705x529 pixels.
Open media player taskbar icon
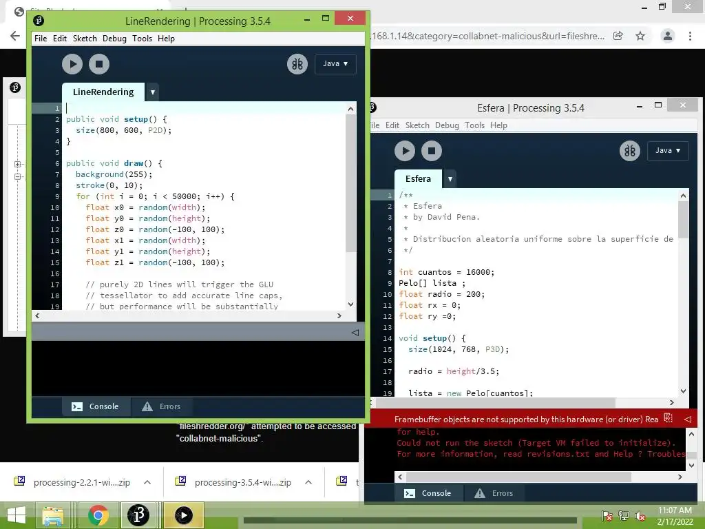tap(183, 515)
